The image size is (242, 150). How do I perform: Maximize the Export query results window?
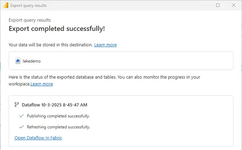coord(218,5)
